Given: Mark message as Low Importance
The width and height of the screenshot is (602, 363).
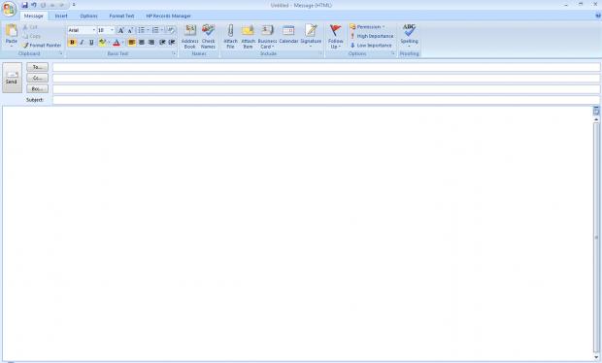Looking at the screenshot, I should tap(371, 46).
